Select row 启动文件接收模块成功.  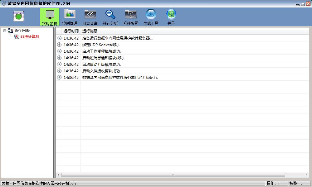pos(182,71)
